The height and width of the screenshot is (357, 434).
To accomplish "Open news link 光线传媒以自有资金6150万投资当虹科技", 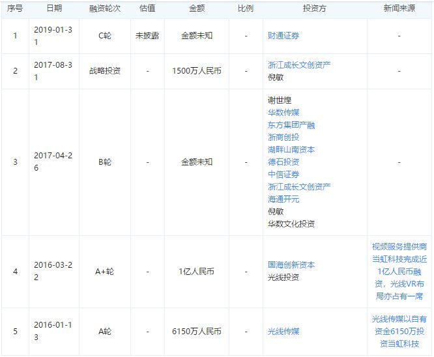I will tap(399, 332).
